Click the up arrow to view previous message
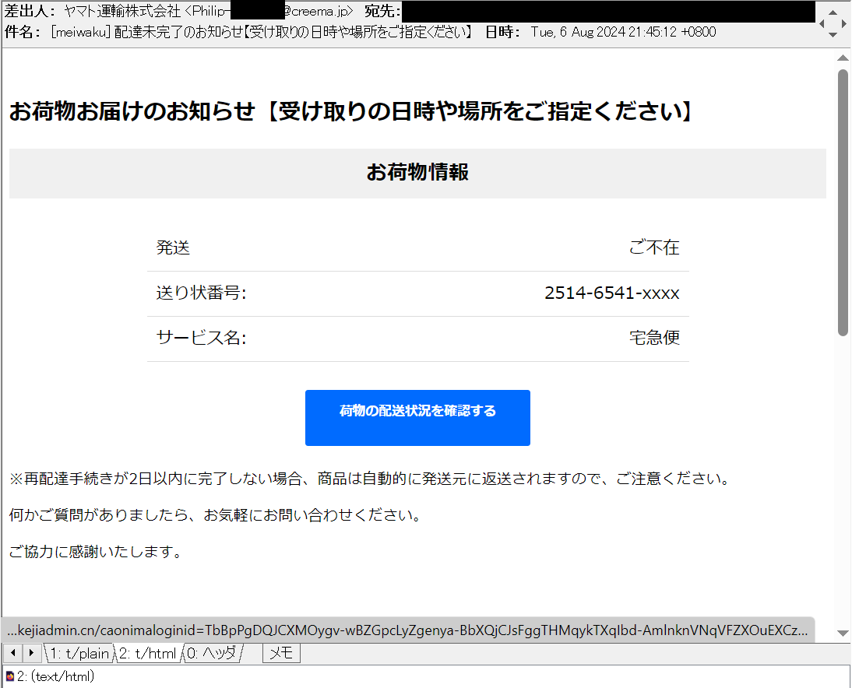 pyautogui.click(x=833, y=13)
